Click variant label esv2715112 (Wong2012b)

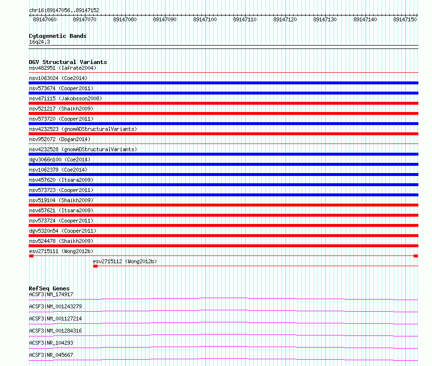click(125, 261)
